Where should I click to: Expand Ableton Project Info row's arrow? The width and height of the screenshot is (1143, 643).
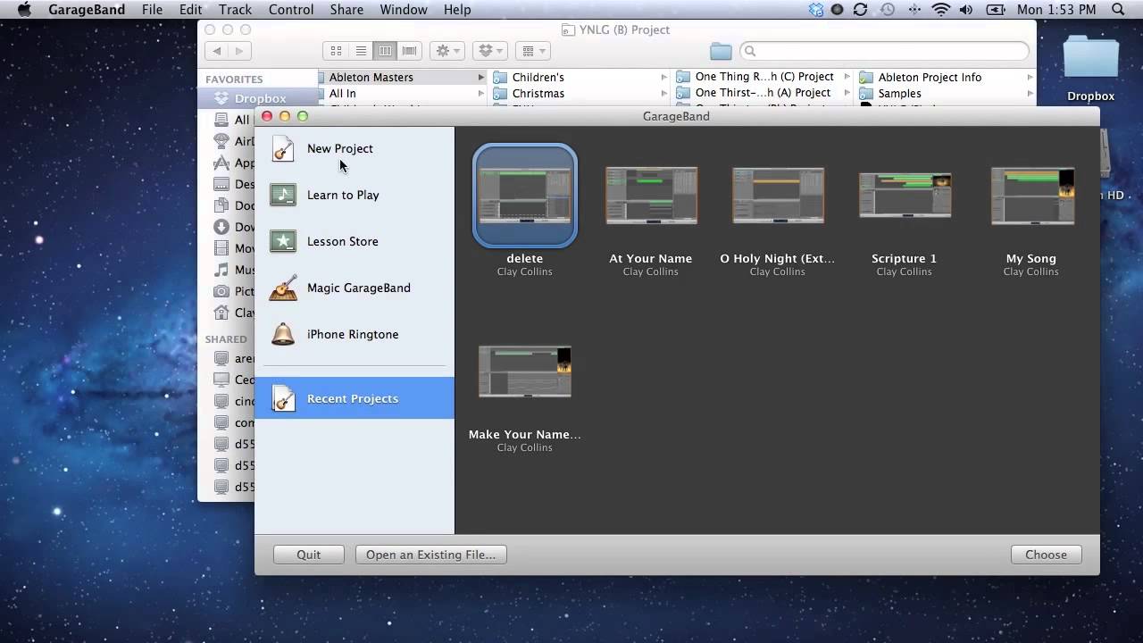(1030, 78)
